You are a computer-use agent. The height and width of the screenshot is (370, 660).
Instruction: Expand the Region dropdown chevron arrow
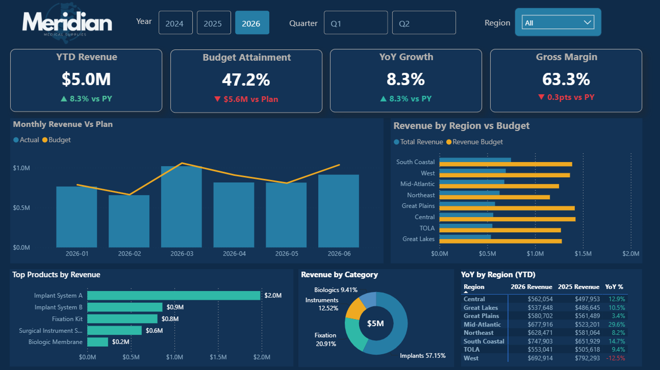pos(587,22)
